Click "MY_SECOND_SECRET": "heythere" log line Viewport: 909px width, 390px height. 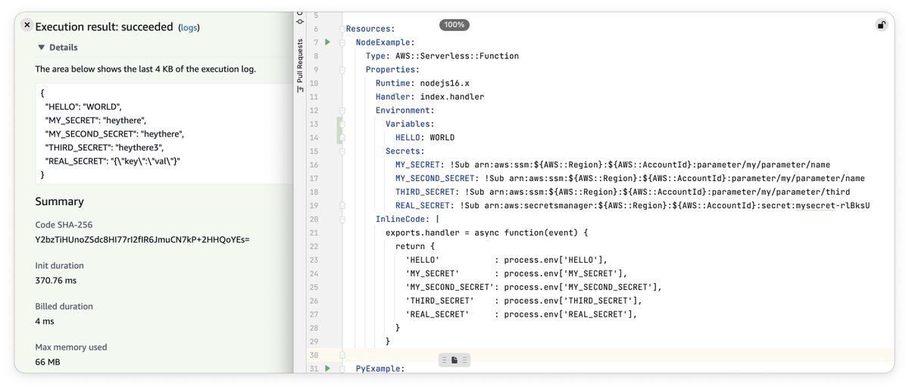(x=115, y=133)
